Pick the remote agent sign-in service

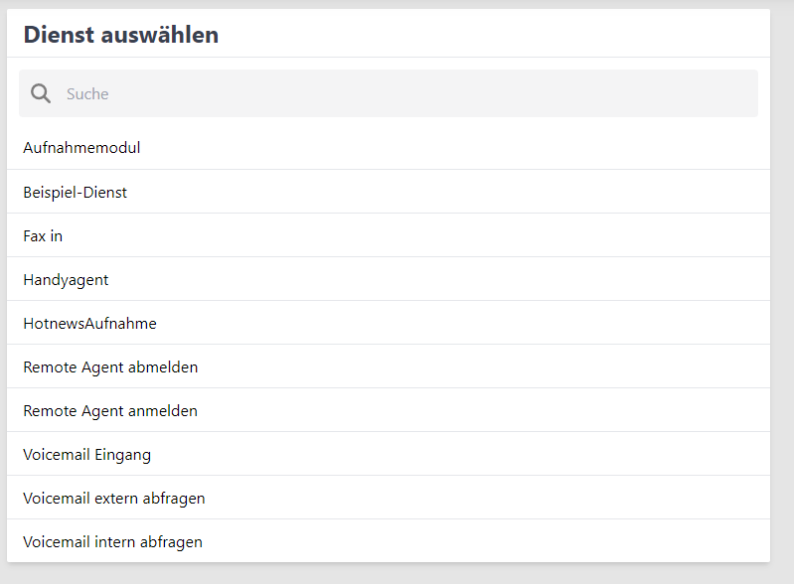[110, 410]
